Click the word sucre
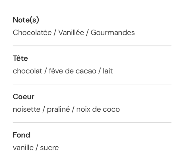 (49, 148)
